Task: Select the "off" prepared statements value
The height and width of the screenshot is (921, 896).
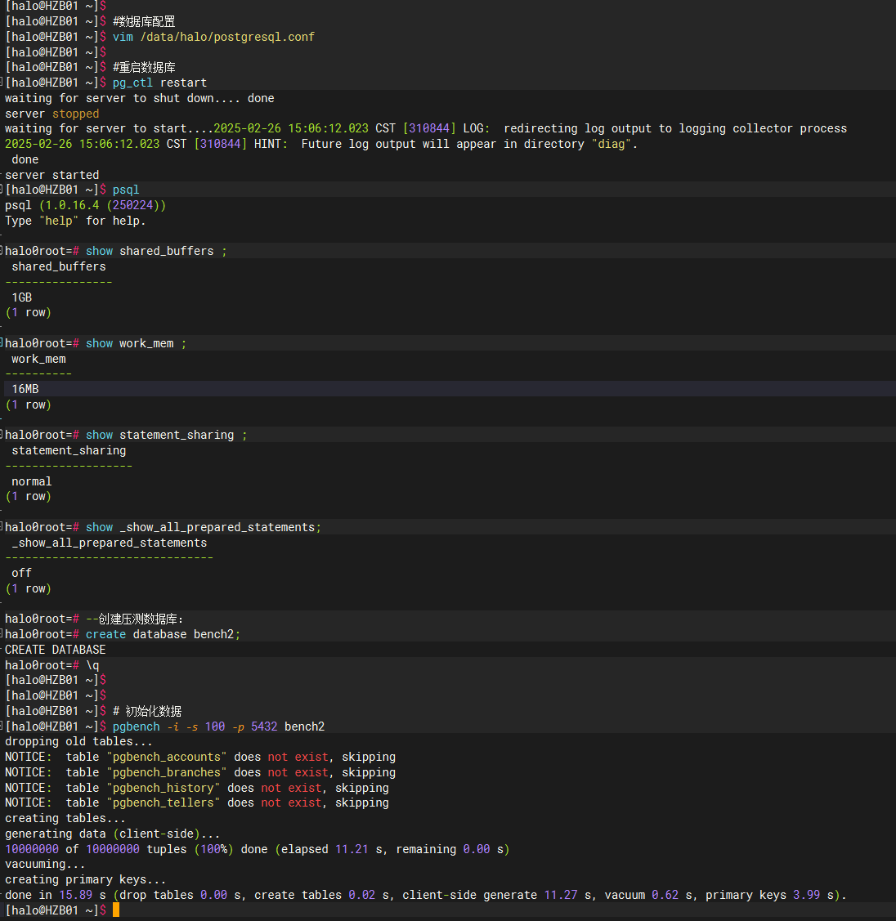Action: (22, 574)
